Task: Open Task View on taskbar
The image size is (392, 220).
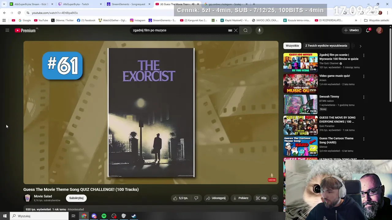Action: point(73,216)
